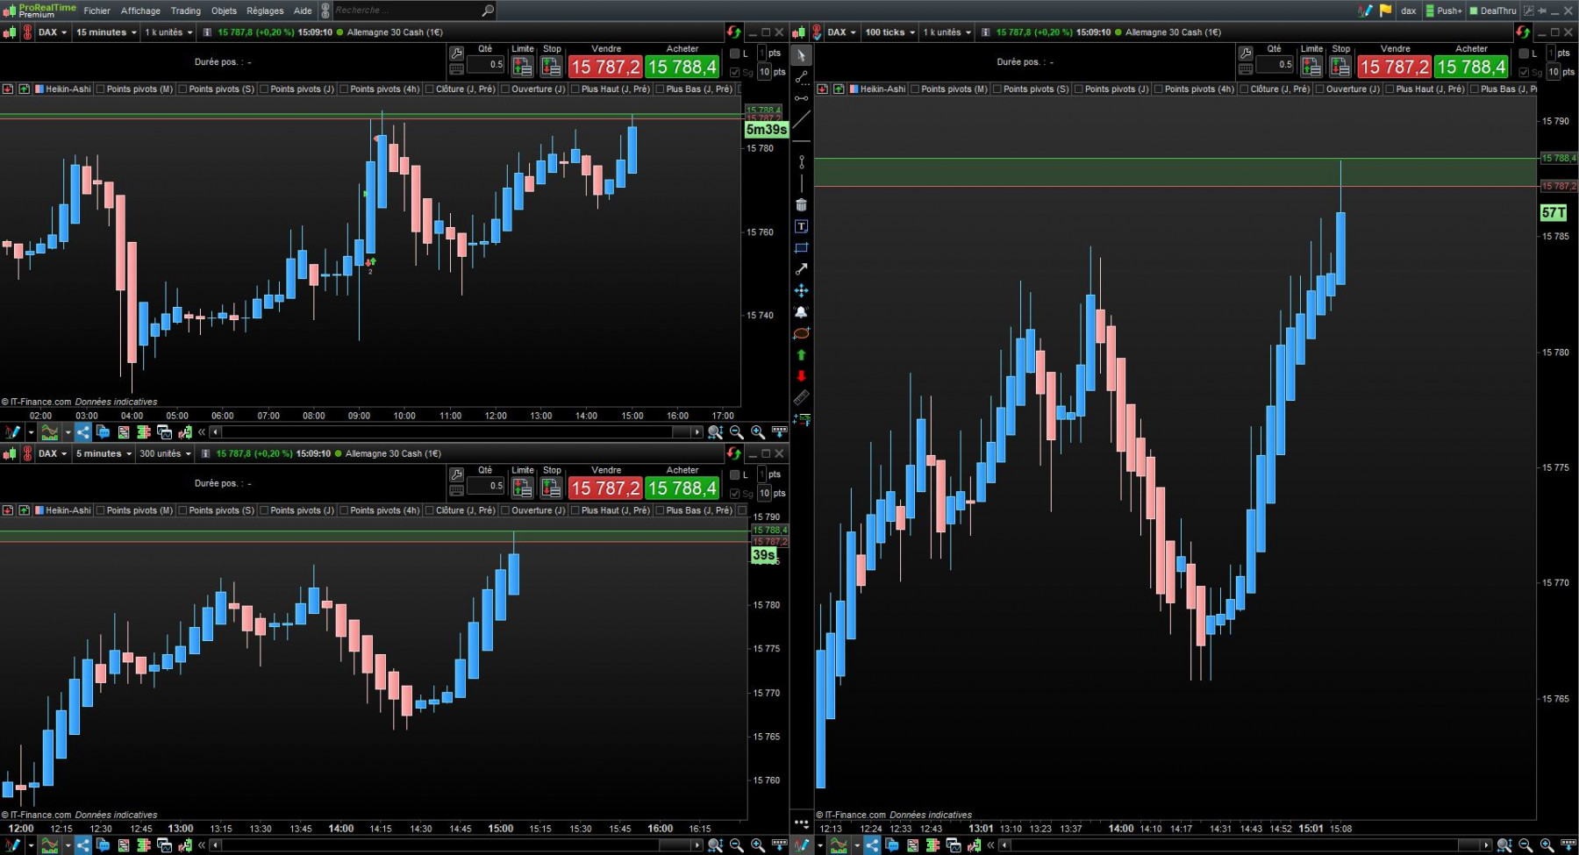Screen dimensions: 1579x855
Task: Select the green up arrow marker tool
Action: pos(801,355)
